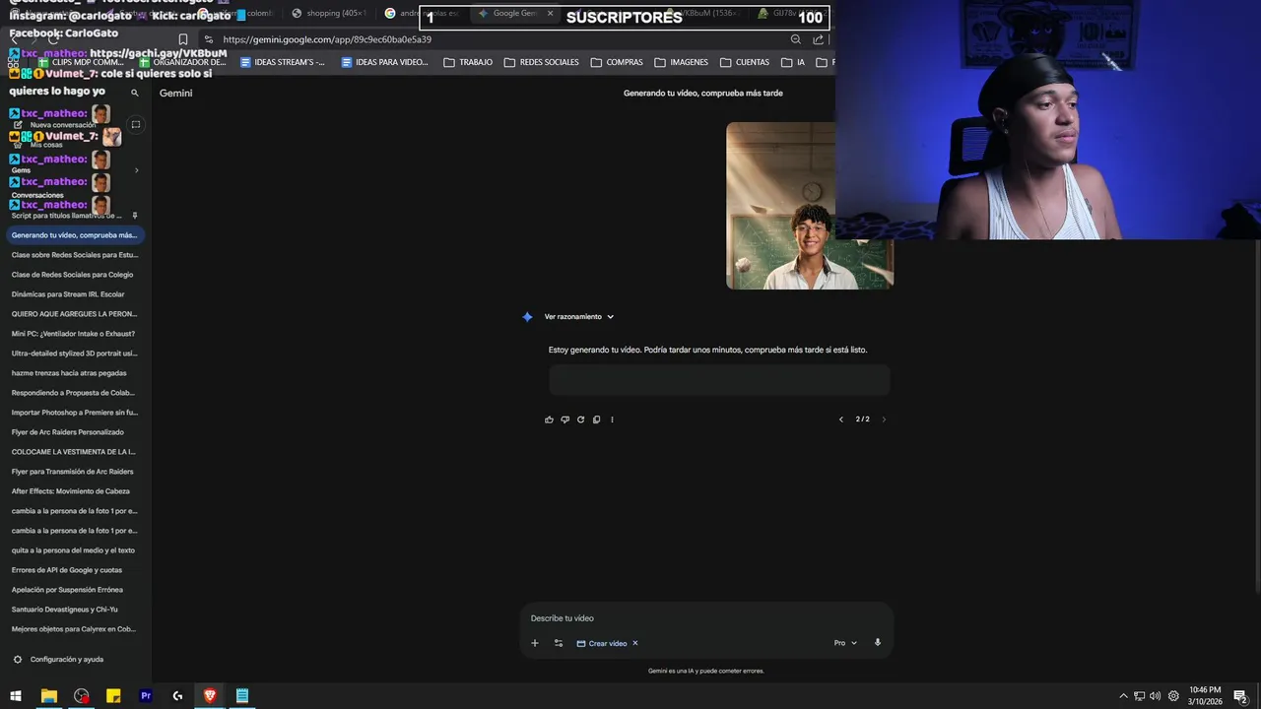Dislike the response with thumbs down
This screenshot has height=709, width=1261.
(564, 419)
